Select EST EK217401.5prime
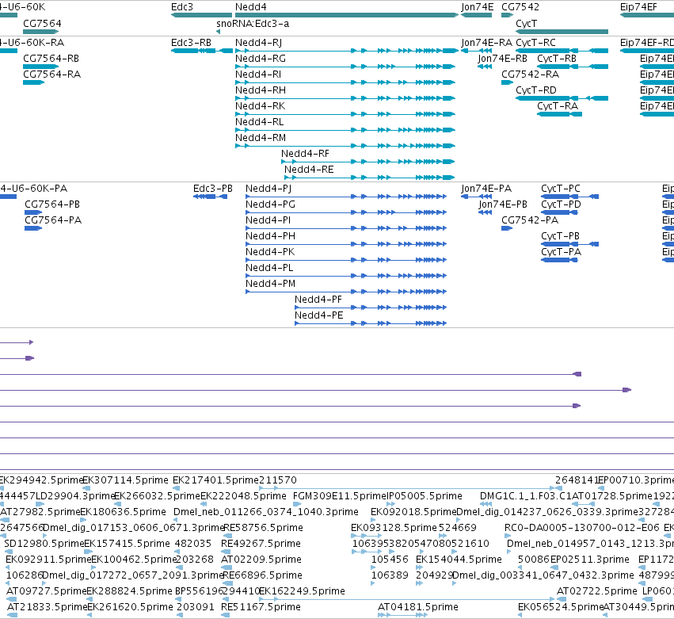Image resolution: width=674 pixels, height=619 pixels. point(215,480)
